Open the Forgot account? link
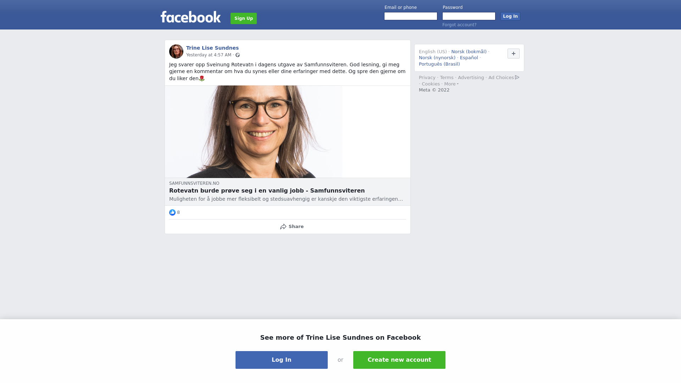 [x=459, y=25]
